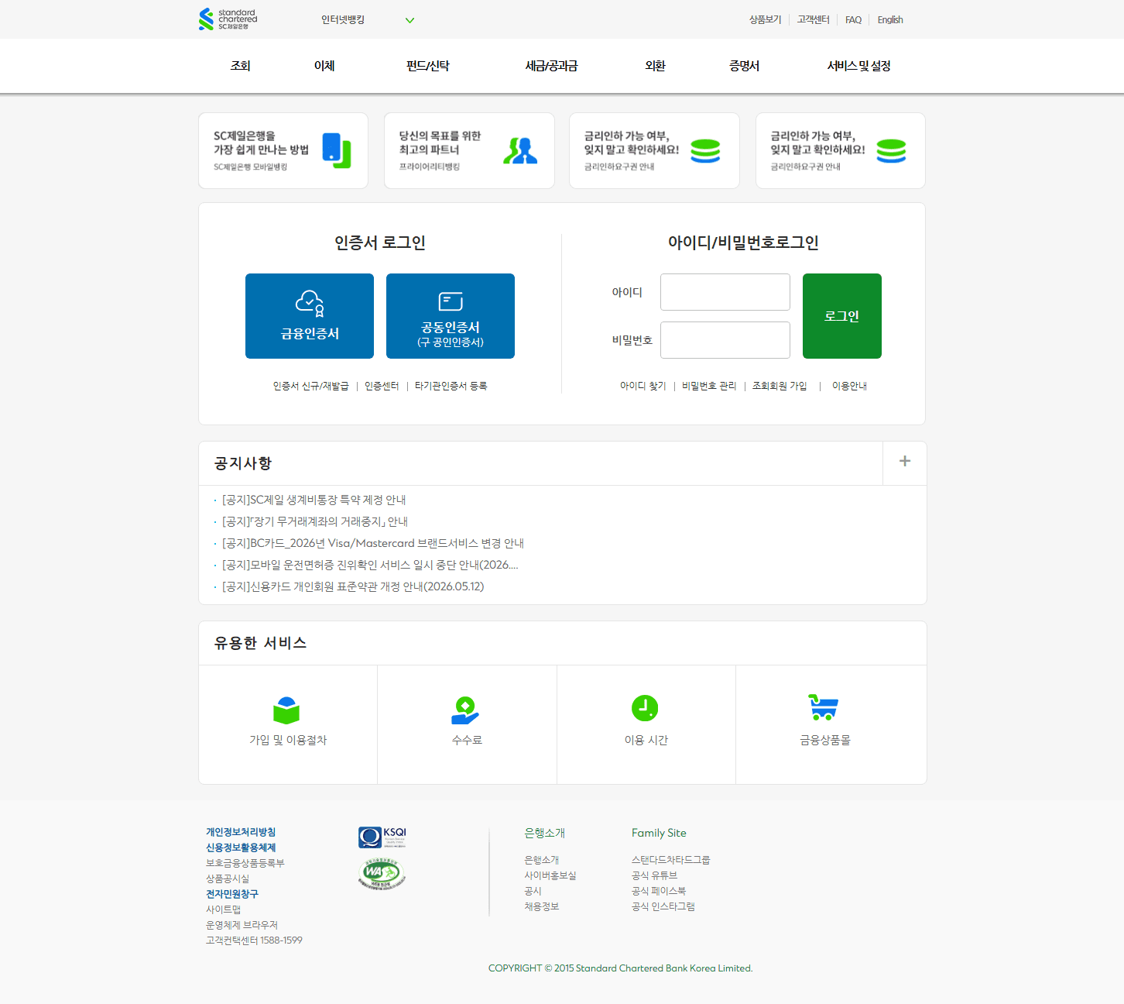Click the 아이디 input field
This screenshot has width=1124, height=1004.
coord(725,292)
